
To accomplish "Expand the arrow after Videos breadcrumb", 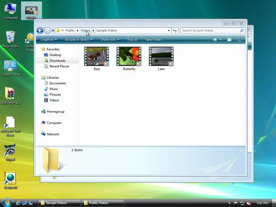I will point(94,30).
